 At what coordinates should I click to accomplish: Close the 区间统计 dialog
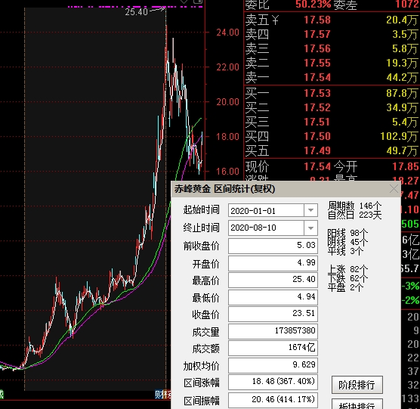pyautogui.click(x=394, y=189)
